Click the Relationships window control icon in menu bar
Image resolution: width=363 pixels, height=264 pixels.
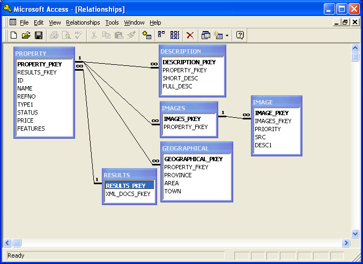click(13, 22)
